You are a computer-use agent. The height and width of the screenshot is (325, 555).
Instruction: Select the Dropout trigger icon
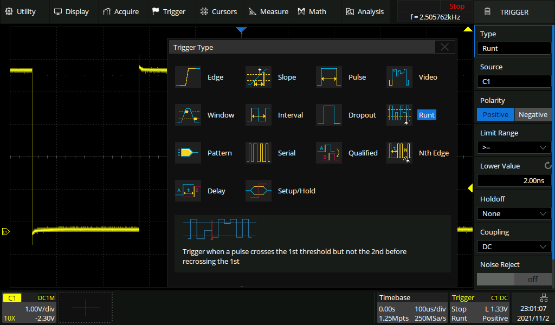329,115
